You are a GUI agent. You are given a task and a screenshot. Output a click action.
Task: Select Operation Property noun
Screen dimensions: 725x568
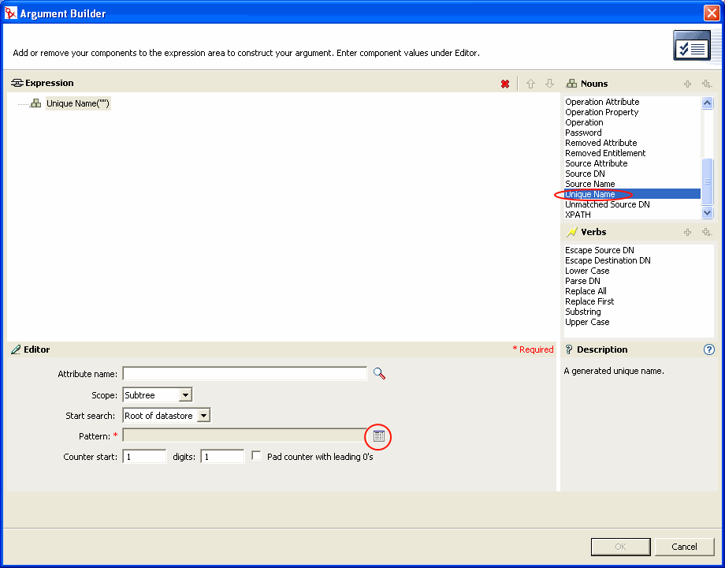601,112
